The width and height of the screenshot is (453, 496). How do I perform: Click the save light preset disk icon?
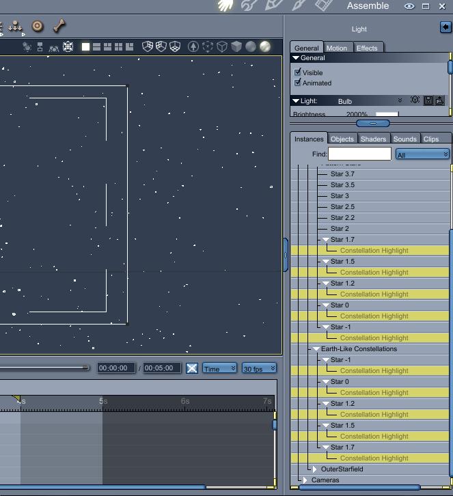(x=428, y=100)
